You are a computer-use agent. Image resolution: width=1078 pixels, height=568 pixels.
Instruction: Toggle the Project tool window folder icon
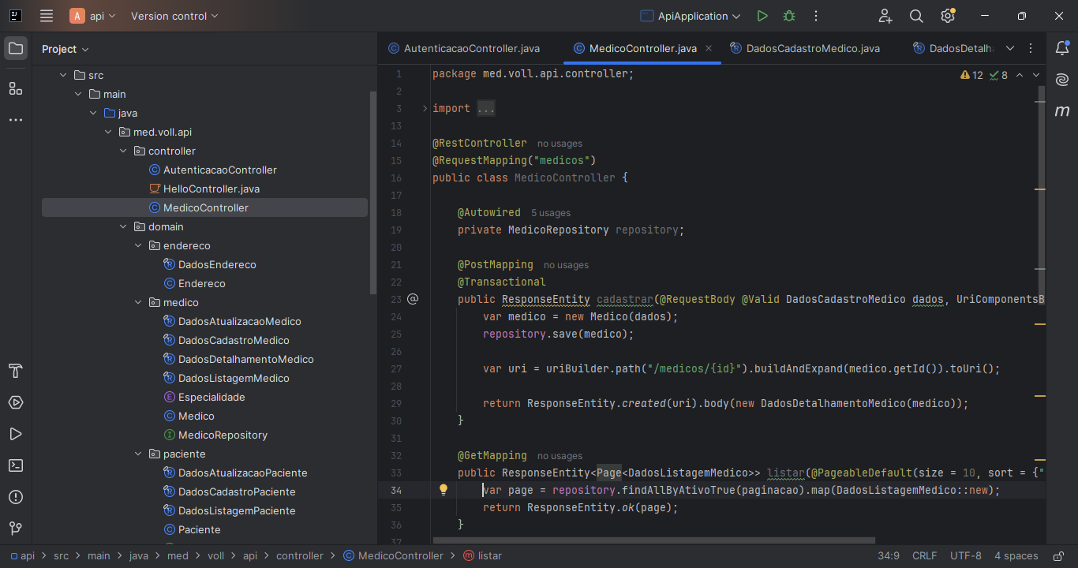click(x=16, y=48)
